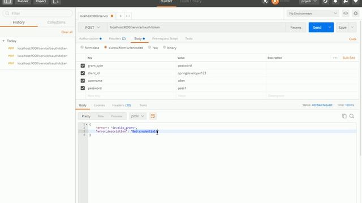This screenshot has width=362, height=203.
Task: Click the wrap lines icon in response toolbar
Action: click(x=153, y=116)
